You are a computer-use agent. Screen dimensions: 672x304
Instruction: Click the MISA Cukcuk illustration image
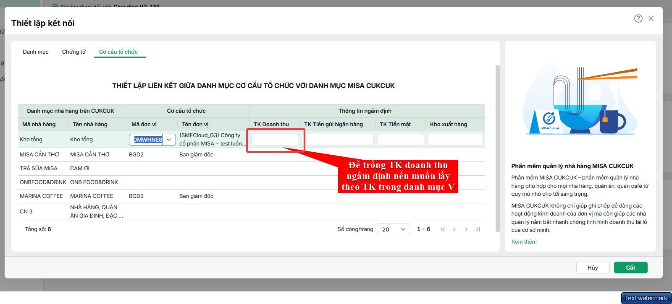pos(580,99)
